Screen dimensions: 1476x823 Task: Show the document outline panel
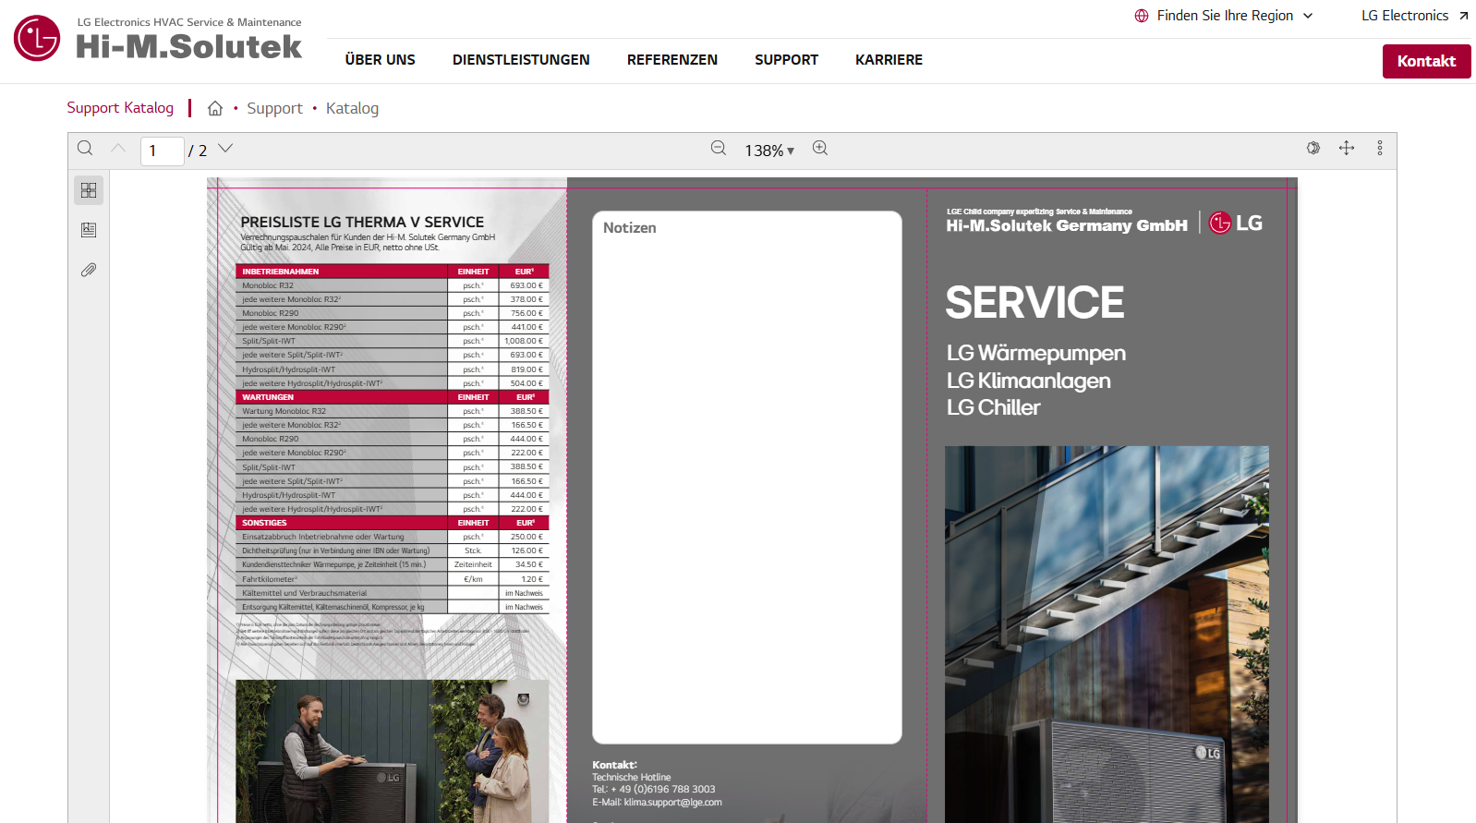(x=89, y=230)
